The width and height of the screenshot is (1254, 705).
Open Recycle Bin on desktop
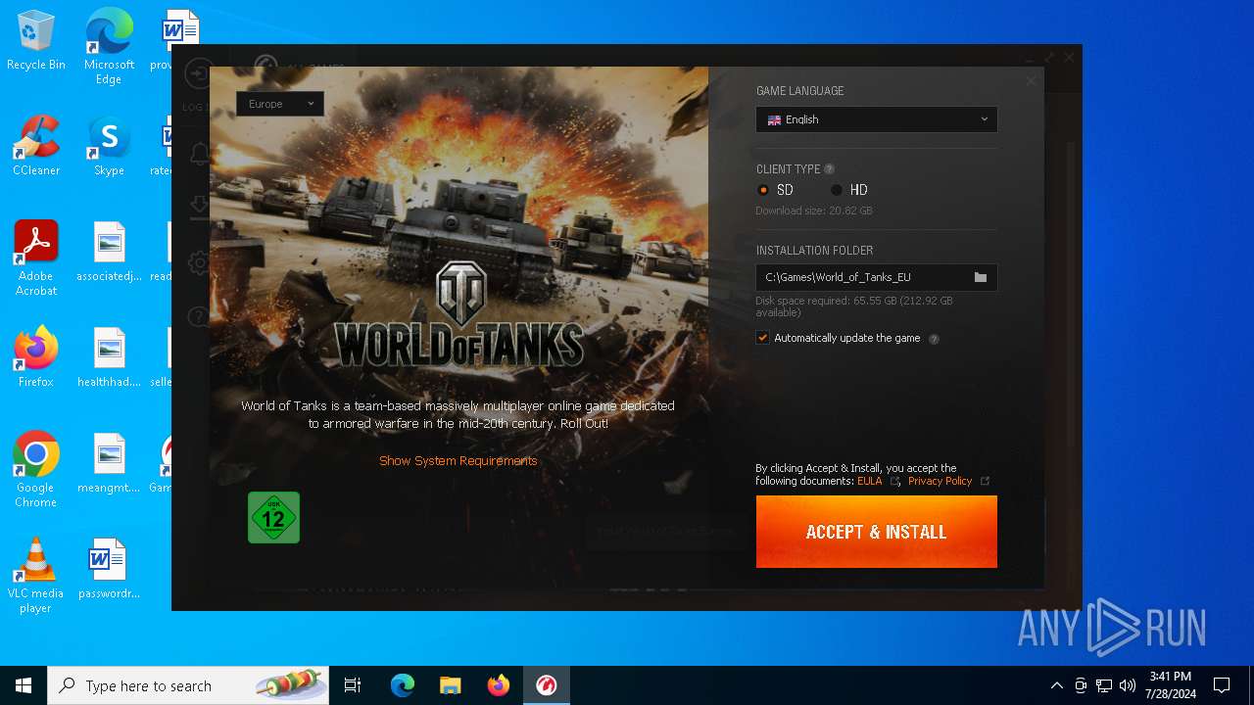(36, 41)
